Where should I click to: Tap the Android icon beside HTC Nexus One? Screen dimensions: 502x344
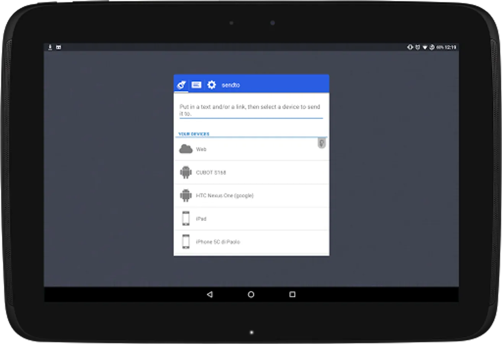(186, 196)
